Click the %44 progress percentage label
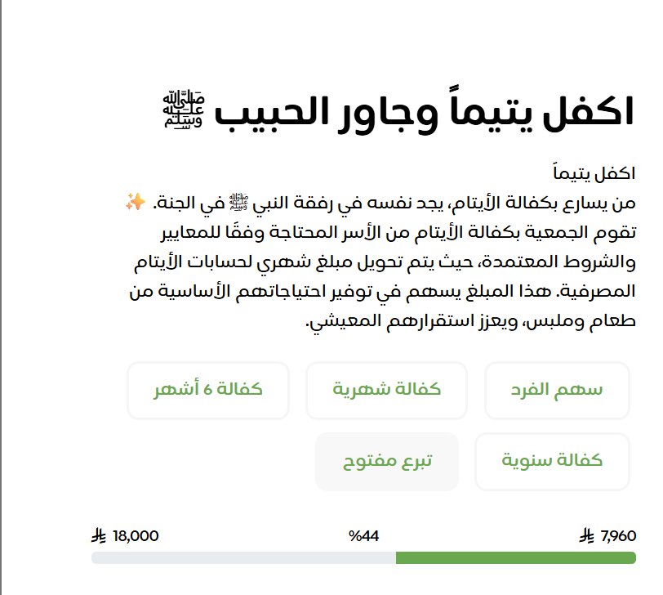Image resolution: width=663 pixels, height=595 pixels. 363,536
